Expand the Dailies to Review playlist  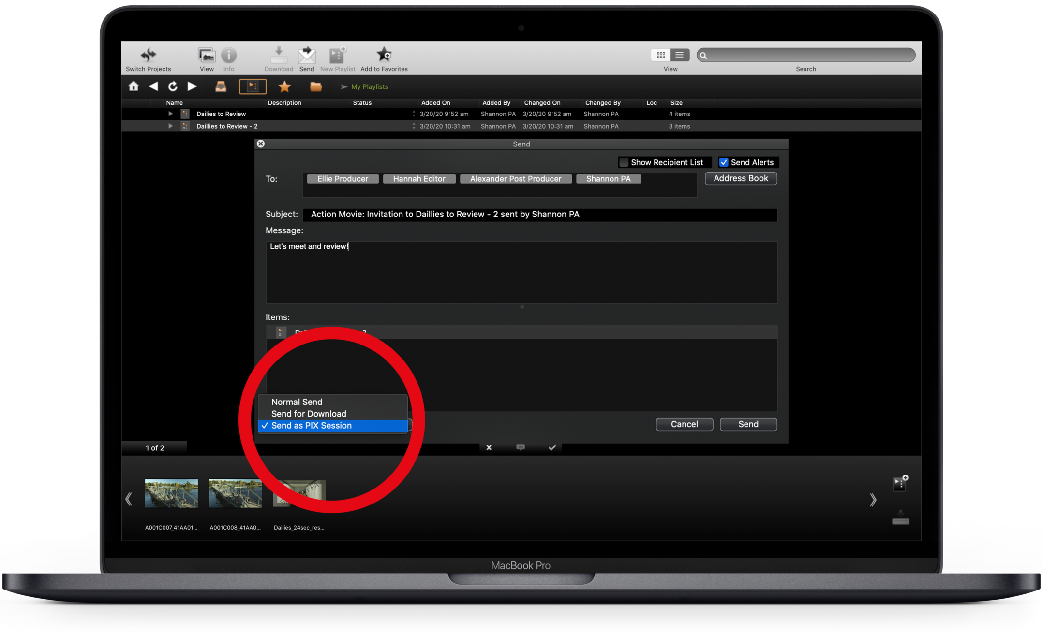coord(170,114)
